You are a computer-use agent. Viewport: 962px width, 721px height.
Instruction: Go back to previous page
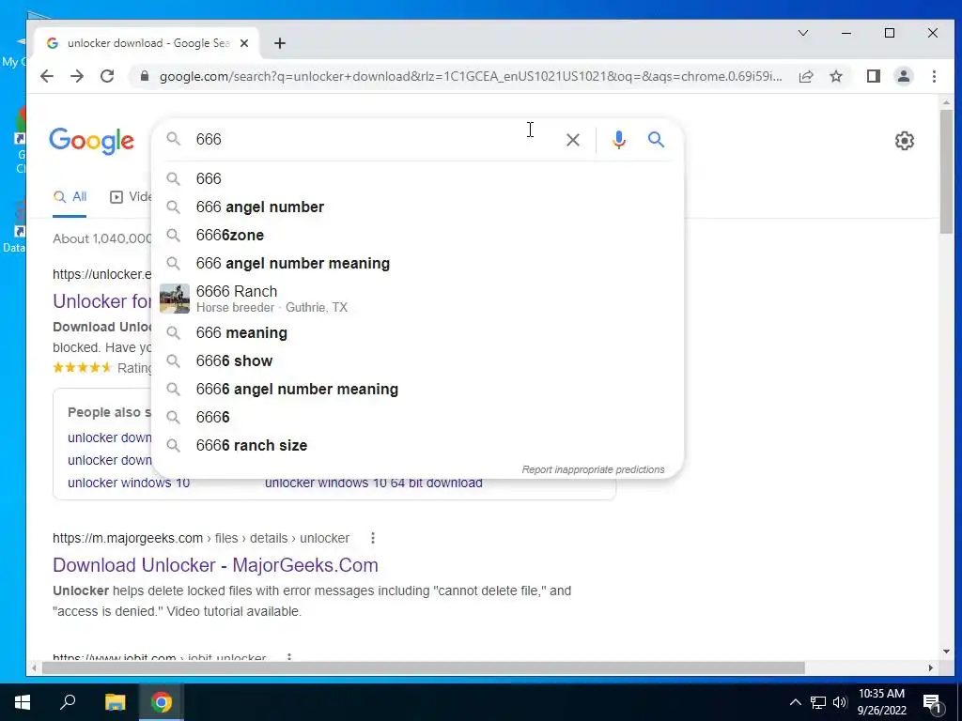click(47, 76)
